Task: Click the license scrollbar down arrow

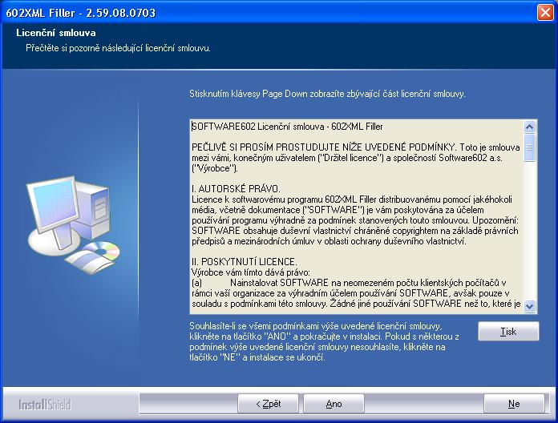Action: 529,306
